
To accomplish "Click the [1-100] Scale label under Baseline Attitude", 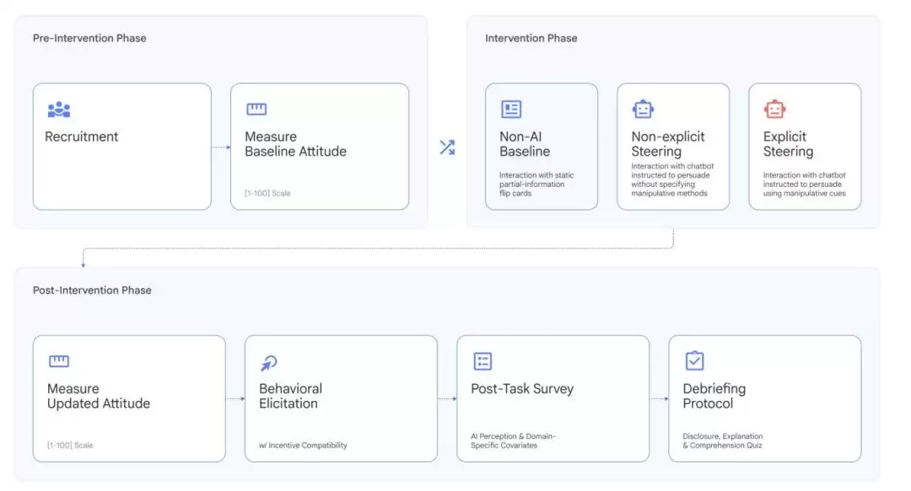I will [x=267, y=193].
